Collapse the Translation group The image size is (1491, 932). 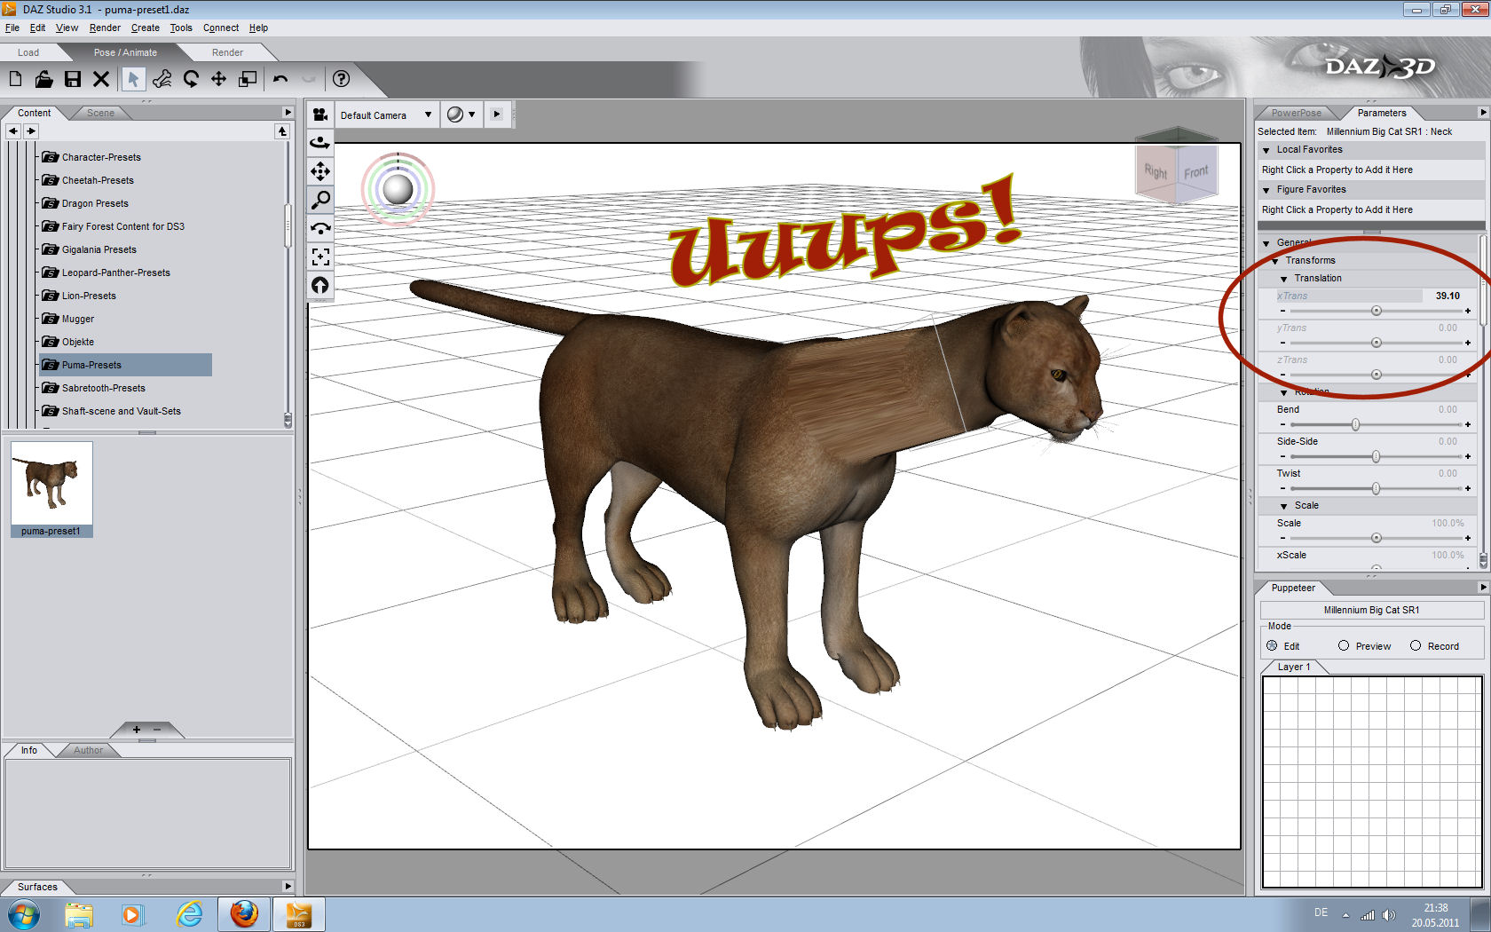1284,279
